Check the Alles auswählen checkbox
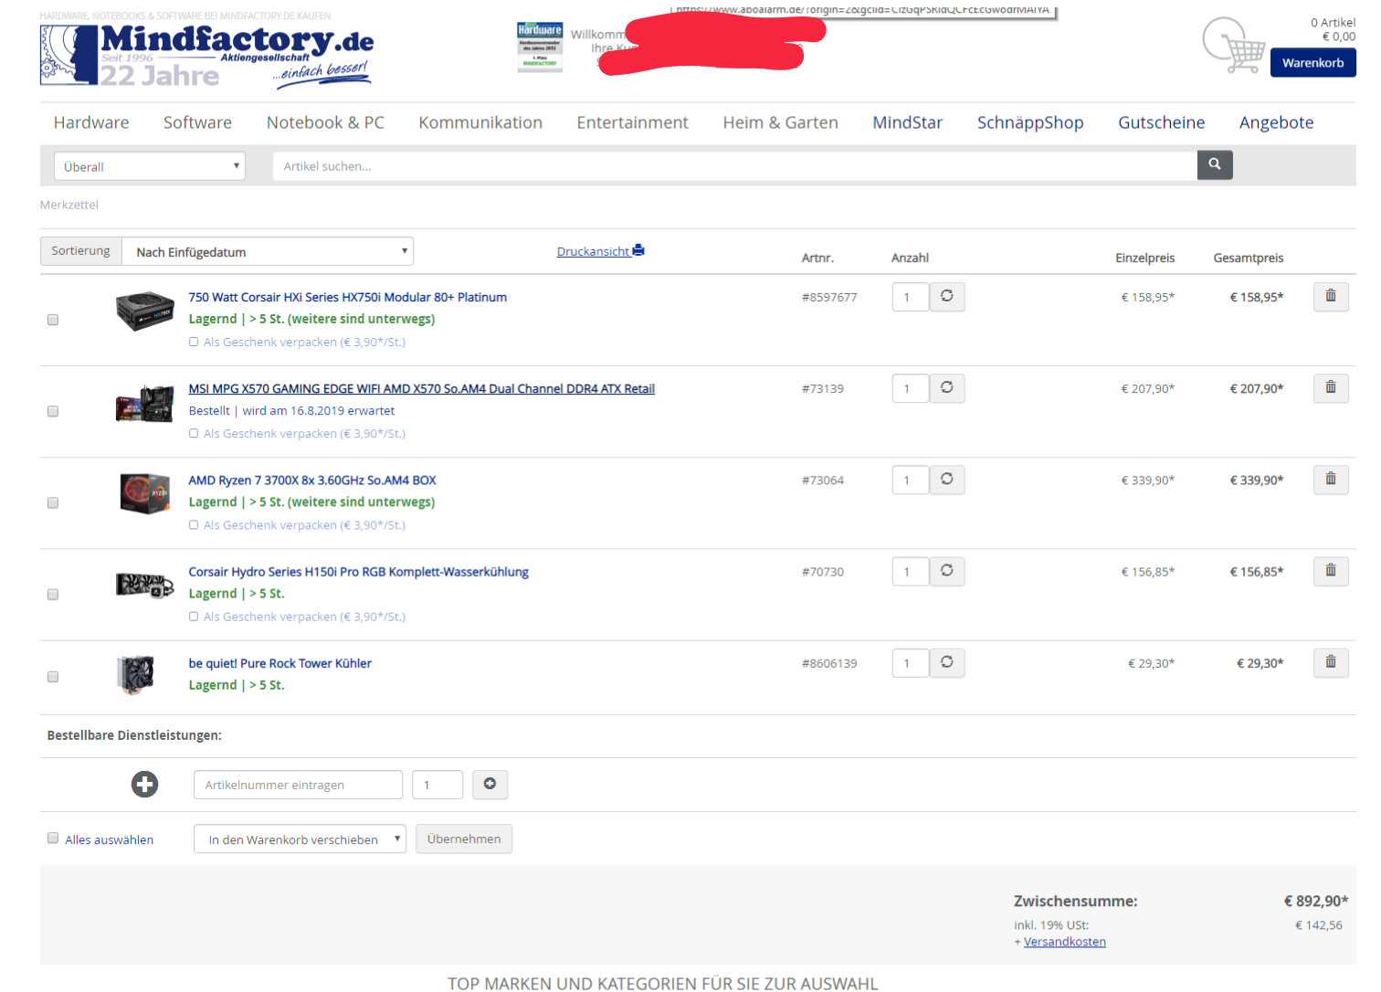Viewport: 1381px width, 992px height. (53, 838)
